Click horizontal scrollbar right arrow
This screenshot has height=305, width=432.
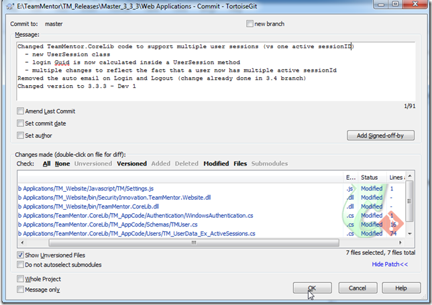point(400,243)
